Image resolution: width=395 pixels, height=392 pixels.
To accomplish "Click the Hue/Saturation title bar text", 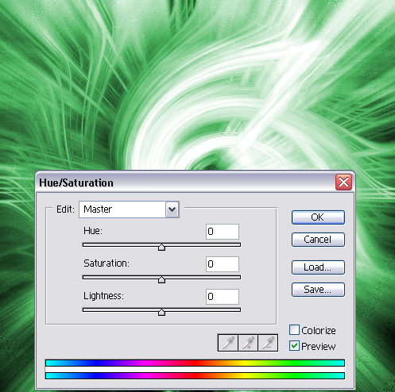I will pos(76,183).
